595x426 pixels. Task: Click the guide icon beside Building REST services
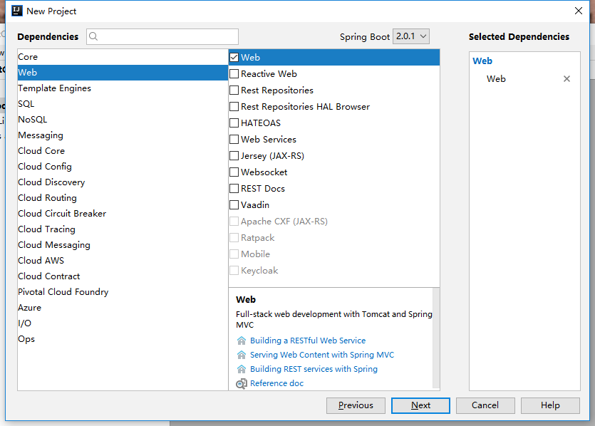pyautogui.click(x=242, y=369)
